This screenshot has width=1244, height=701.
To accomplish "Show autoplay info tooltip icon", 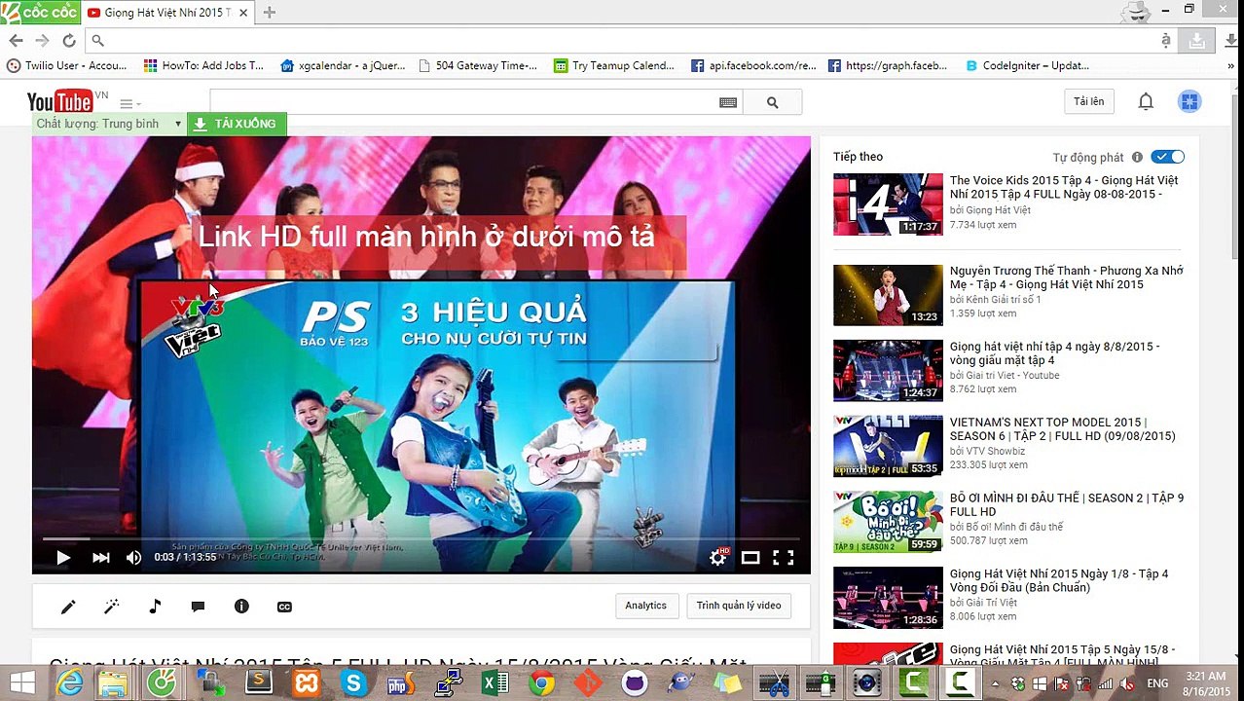I will click(x=1137, y=157).
